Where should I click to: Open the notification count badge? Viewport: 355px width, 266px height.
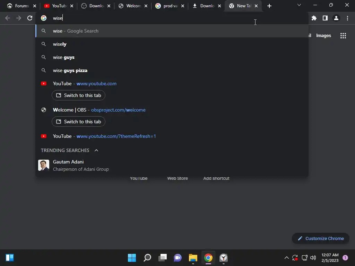click(345, 258)
